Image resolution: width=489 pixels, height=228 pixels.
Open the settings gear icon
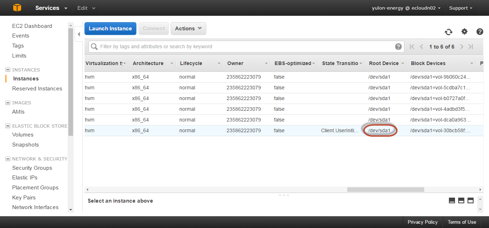click(x=464, y=31)
